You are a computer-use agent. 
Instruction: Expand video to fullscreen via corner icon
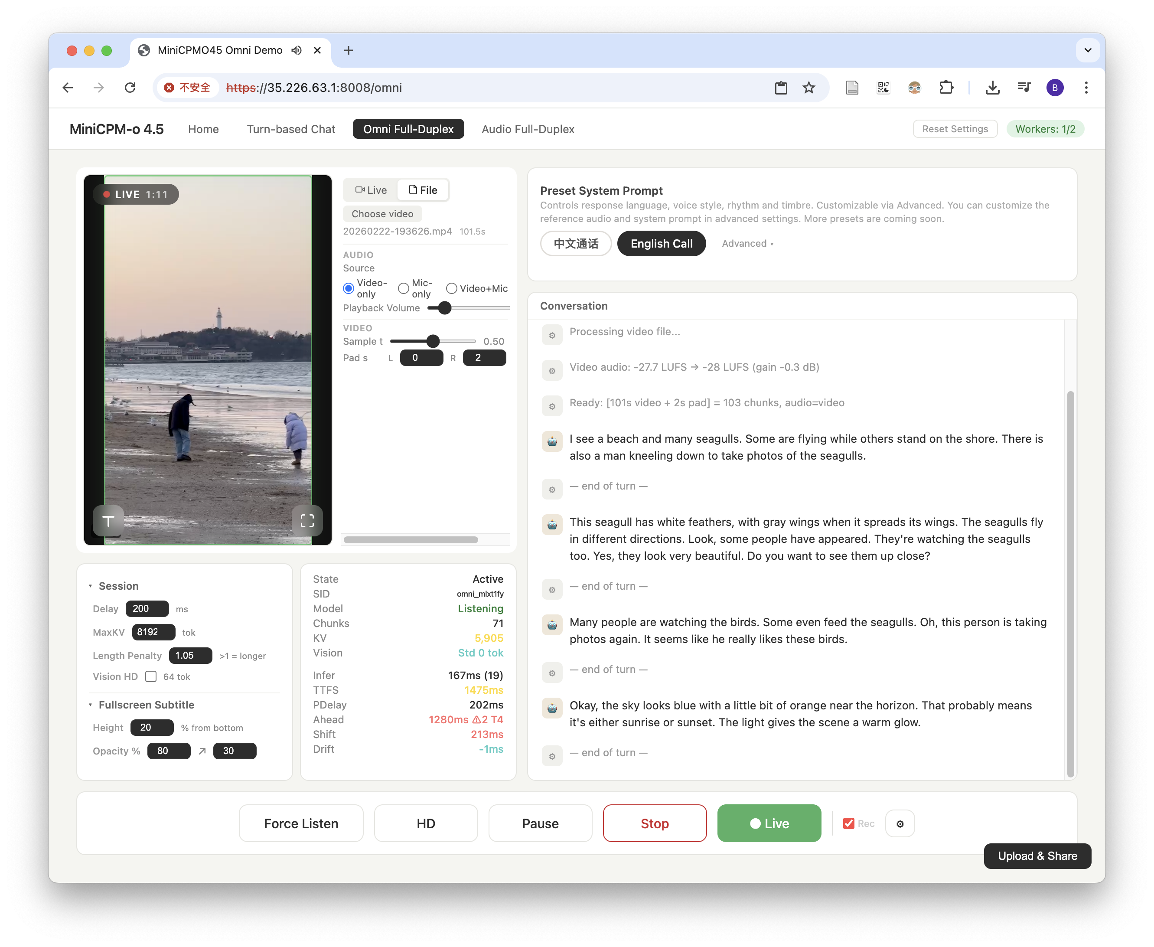click(307, 521)
